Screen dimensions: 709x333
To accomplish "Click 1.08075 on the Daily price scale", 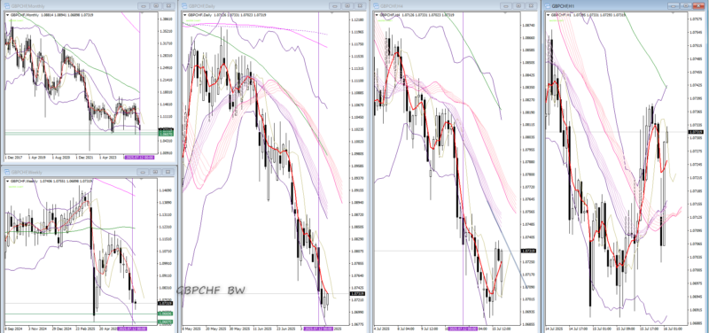I will [x=357, y=251].
